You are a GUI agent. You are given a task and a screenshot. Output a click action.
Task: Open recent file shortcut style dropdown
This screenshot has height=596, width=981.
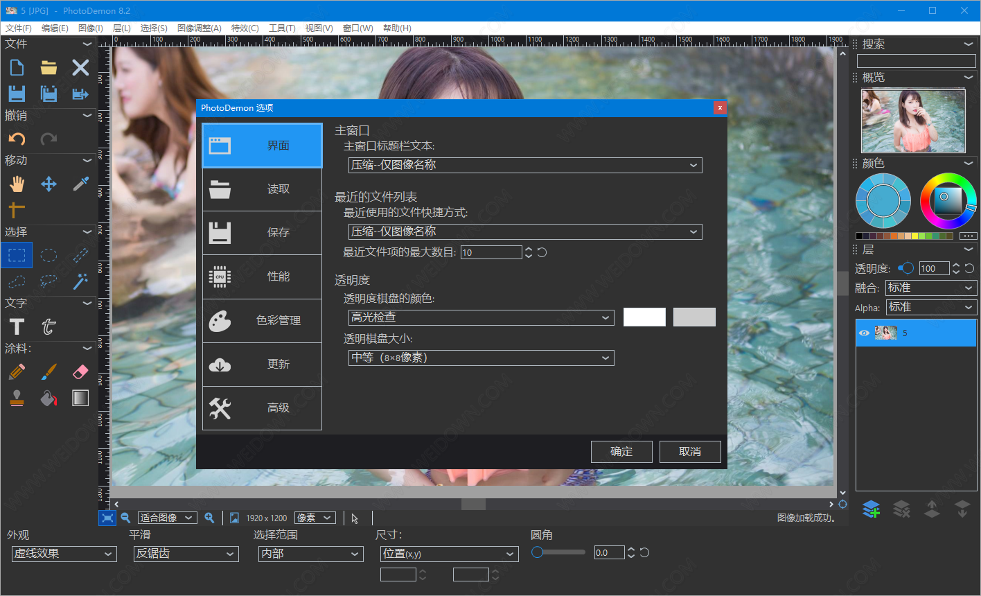point(525,231)
